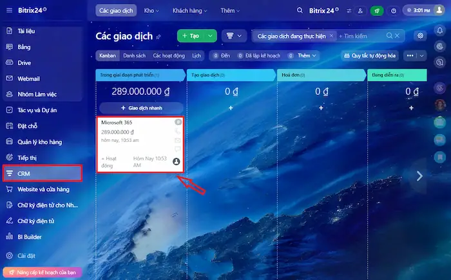Expand the Khách hàng dropdown menu
Screen dimensions: 451x280
pos(189,11)
